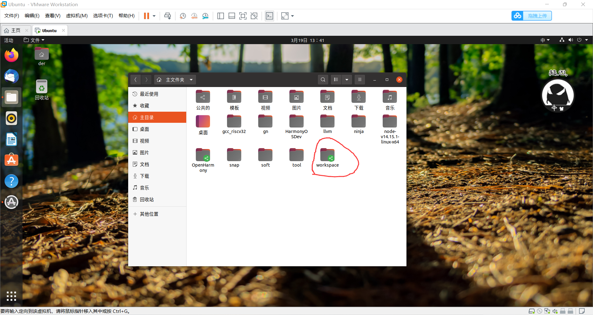
Task: Launch Thunderbird mail from the dock
Action: pos(11,77)
